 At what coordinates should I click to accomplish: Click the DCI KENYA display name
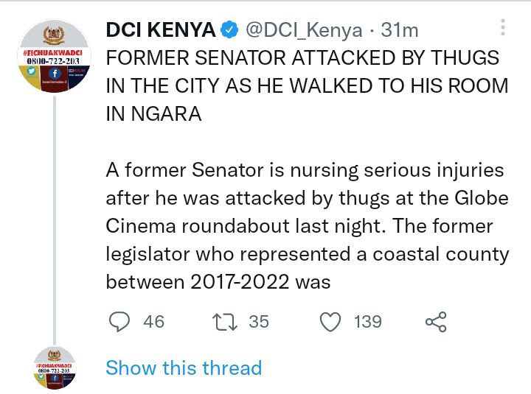click(x=161, y=30)
